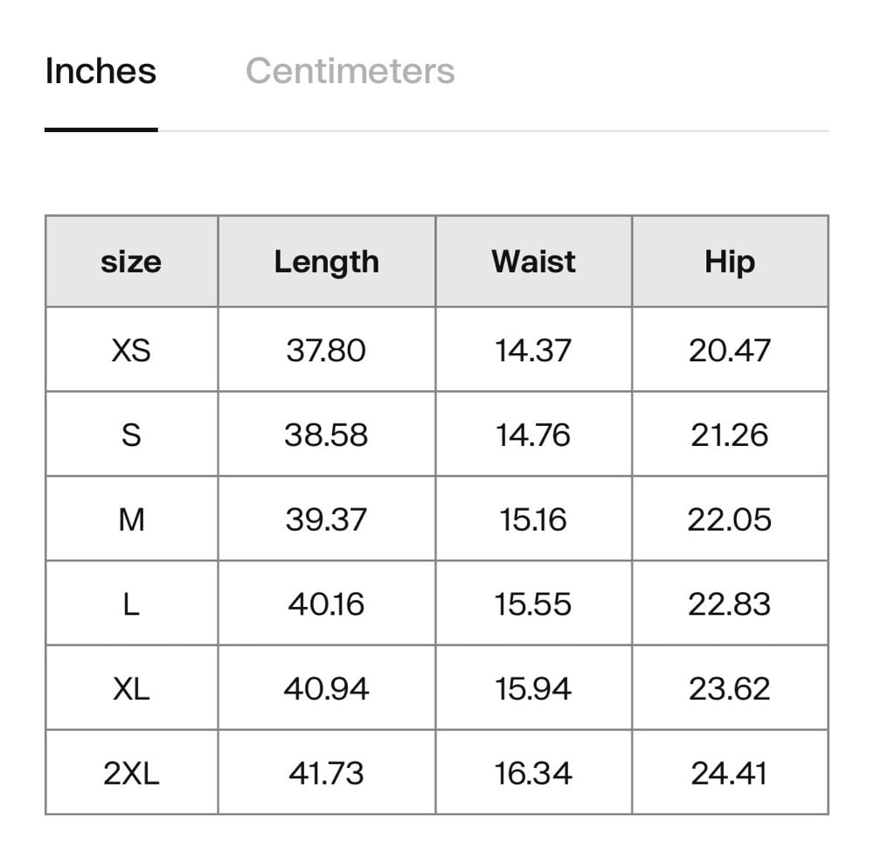Image resolution: width=874 pixels, height=857 pixels.
Task: Click the Length column header
Action: pyautogui.click(x=326, y=261)
